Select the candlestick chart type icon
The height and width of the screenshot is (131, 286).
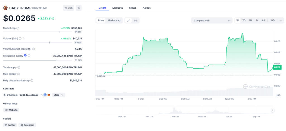[x=135, y=21]
